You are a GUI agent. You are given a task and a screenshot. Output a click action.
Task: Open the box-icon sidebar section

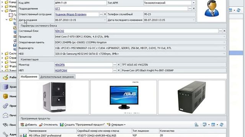(x=8, y=96)
